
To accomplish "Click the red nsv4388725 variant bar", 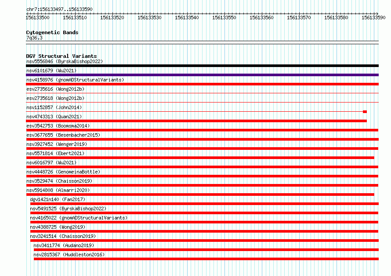I will [204, 231].
